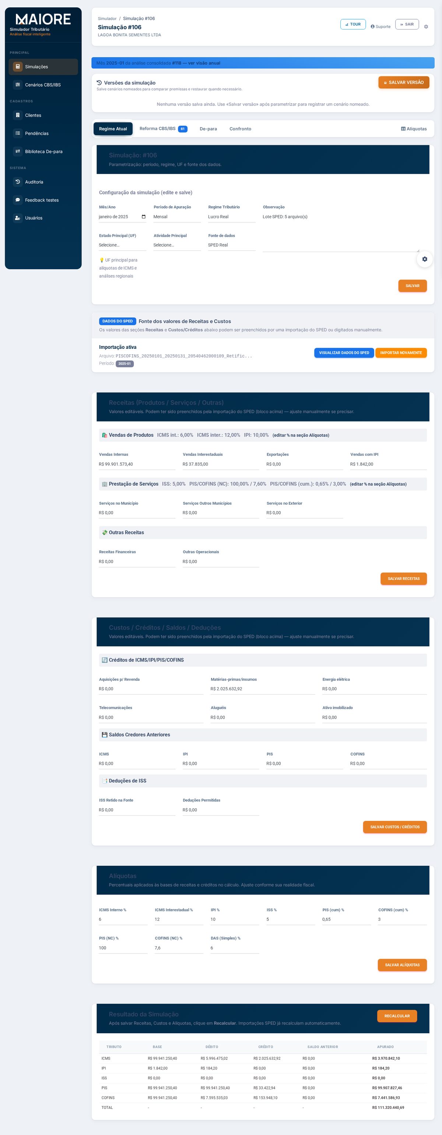Image resolution: width=442 pixels, height=1135 pixels.
Task: Edit the COFINS (NC) % input
Action: tap(179, 948)
